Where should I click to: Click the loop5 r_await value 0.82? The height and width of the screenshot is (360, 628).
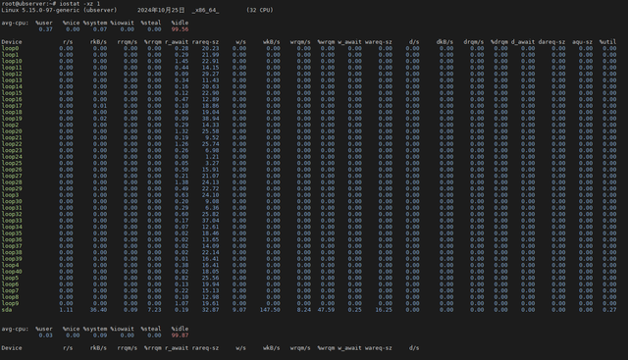182,278
